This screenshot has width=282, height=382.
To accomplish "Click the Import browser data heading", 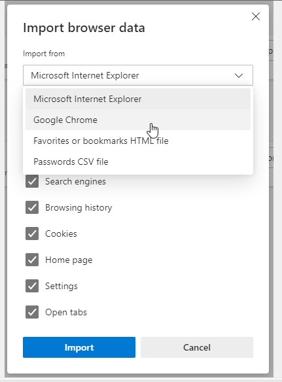I will click(84, 27).
